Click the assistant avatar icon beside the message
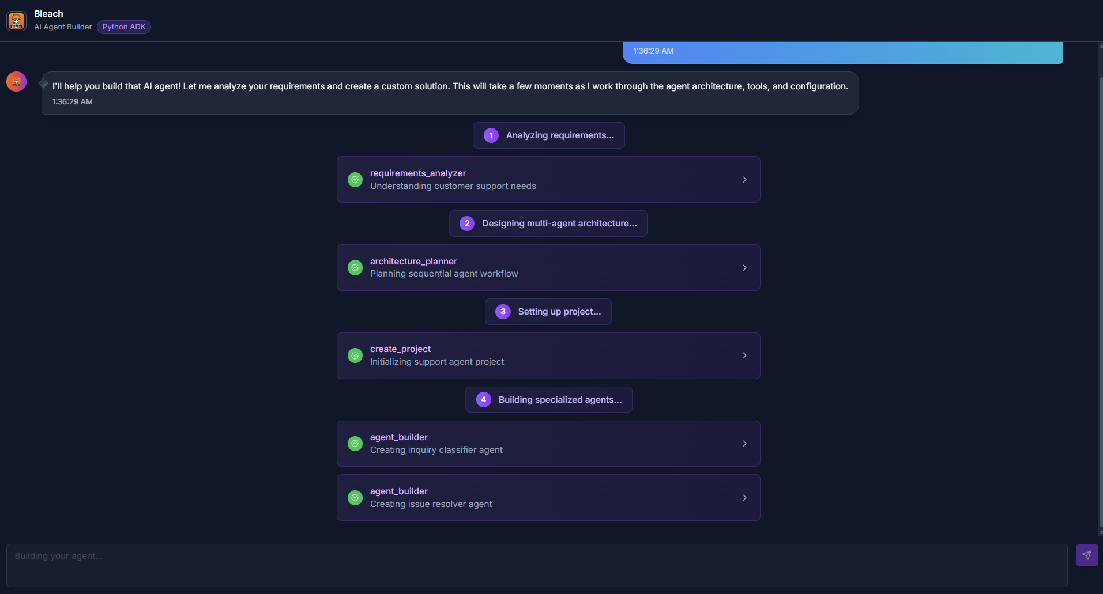1103x594 pixels. pyautogui.click(x=16, y=82)
